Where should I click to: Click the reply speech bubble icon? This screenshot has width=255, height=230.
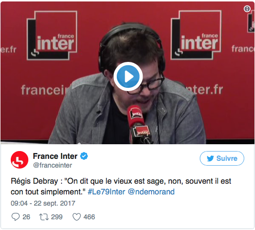click(x=16, y=217)
